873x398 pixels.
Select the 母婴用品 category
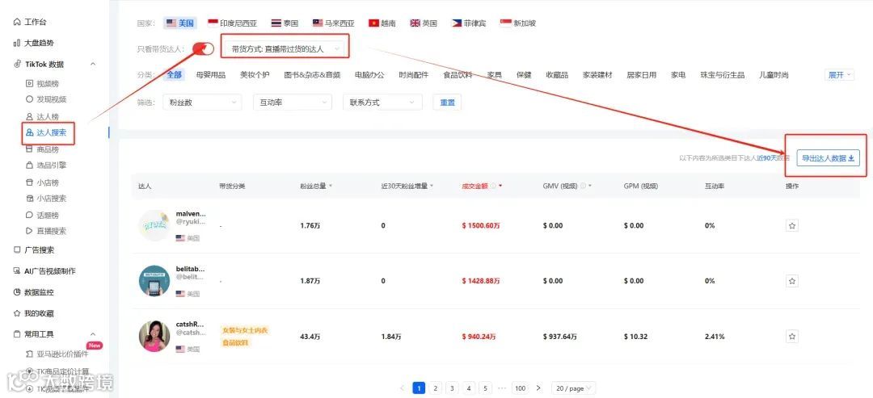tap(210, 74)
